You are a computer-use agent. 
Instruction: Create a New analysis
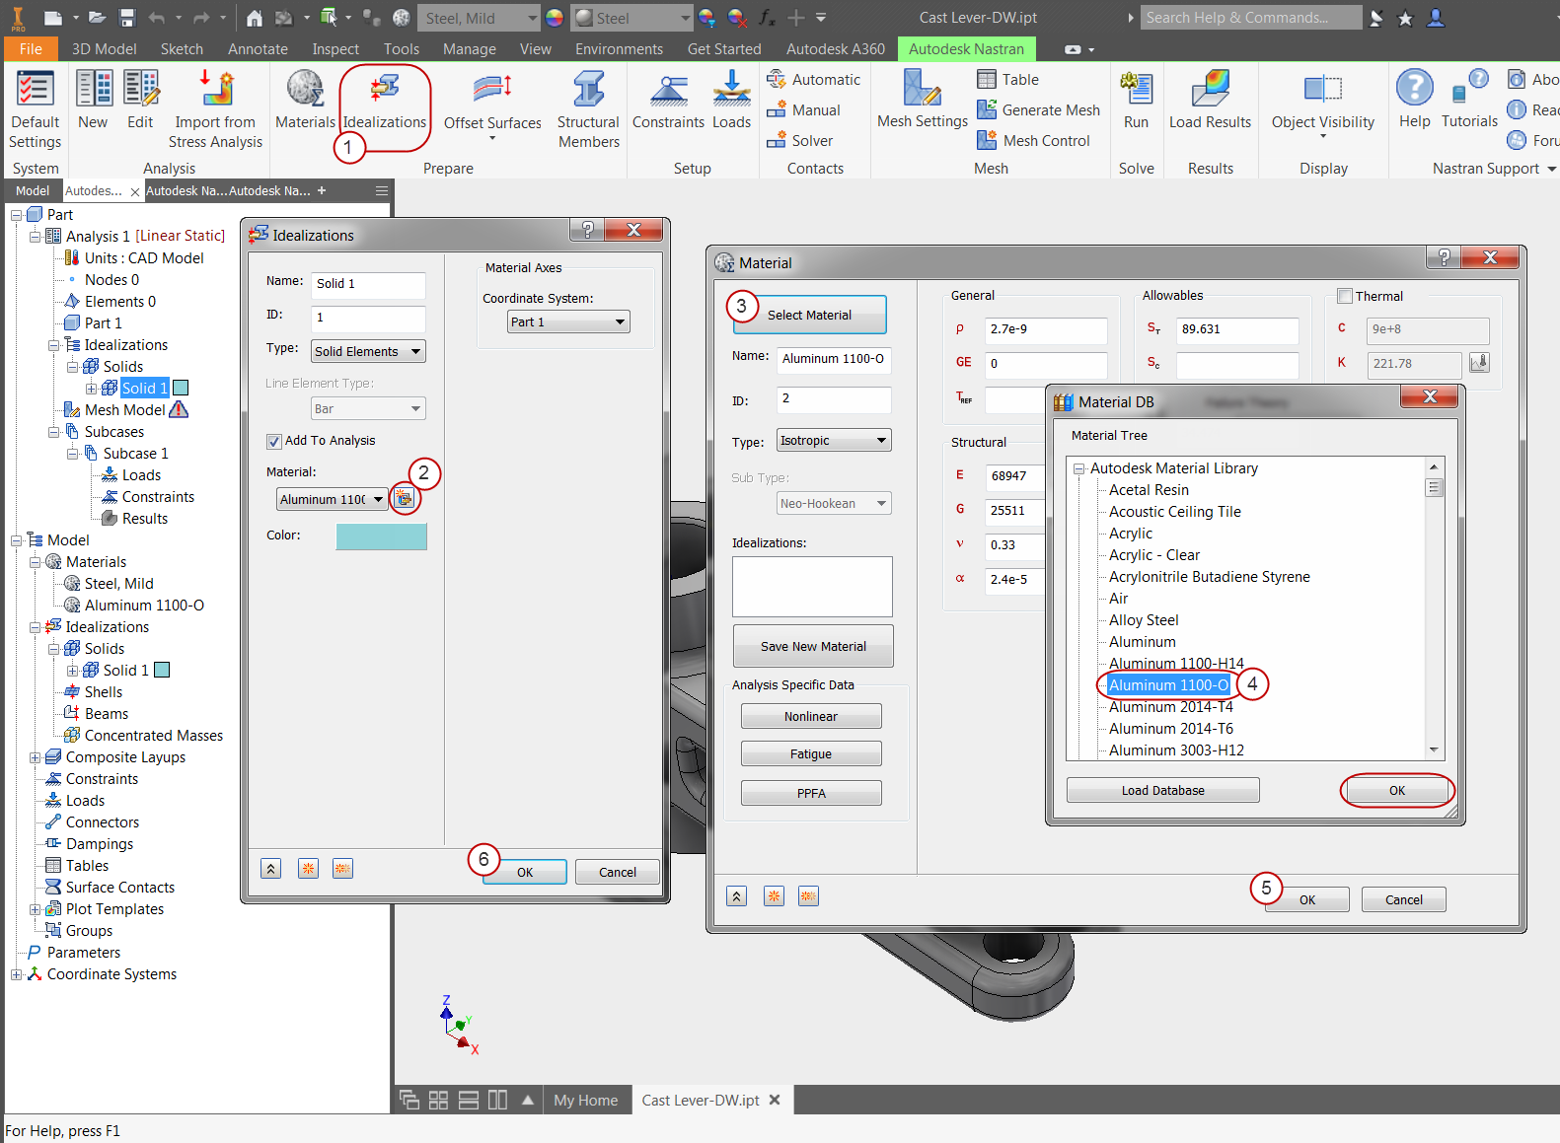[x=93, y=100]
